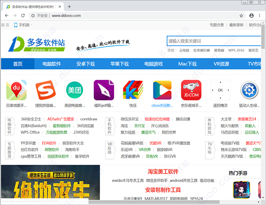
Task: Open the Baidu Maps app icon
Action: (x=16, y=90)
